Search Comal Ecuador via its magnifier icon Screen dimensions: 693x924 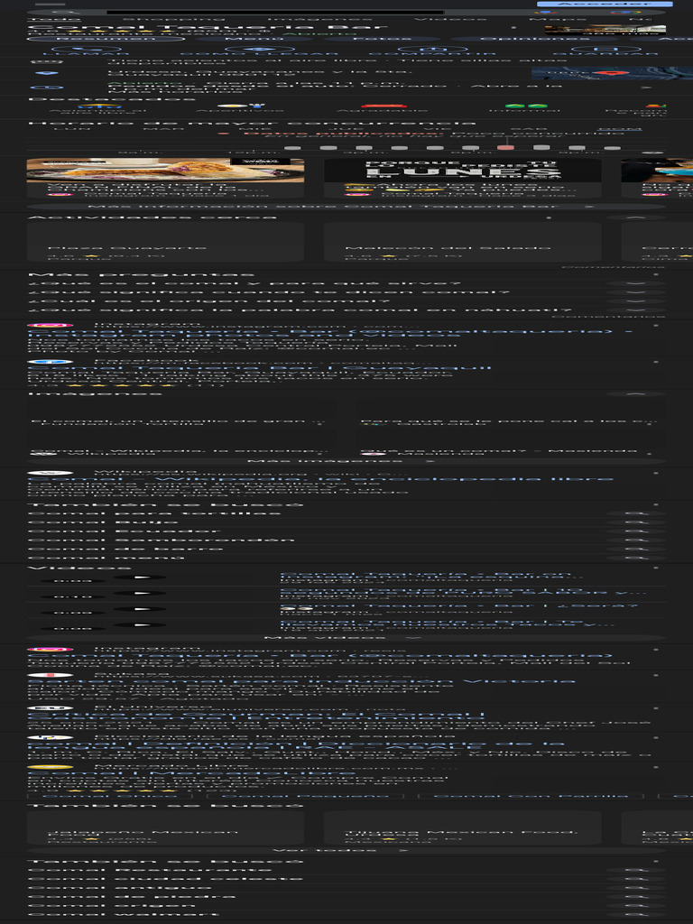point(636,531)
